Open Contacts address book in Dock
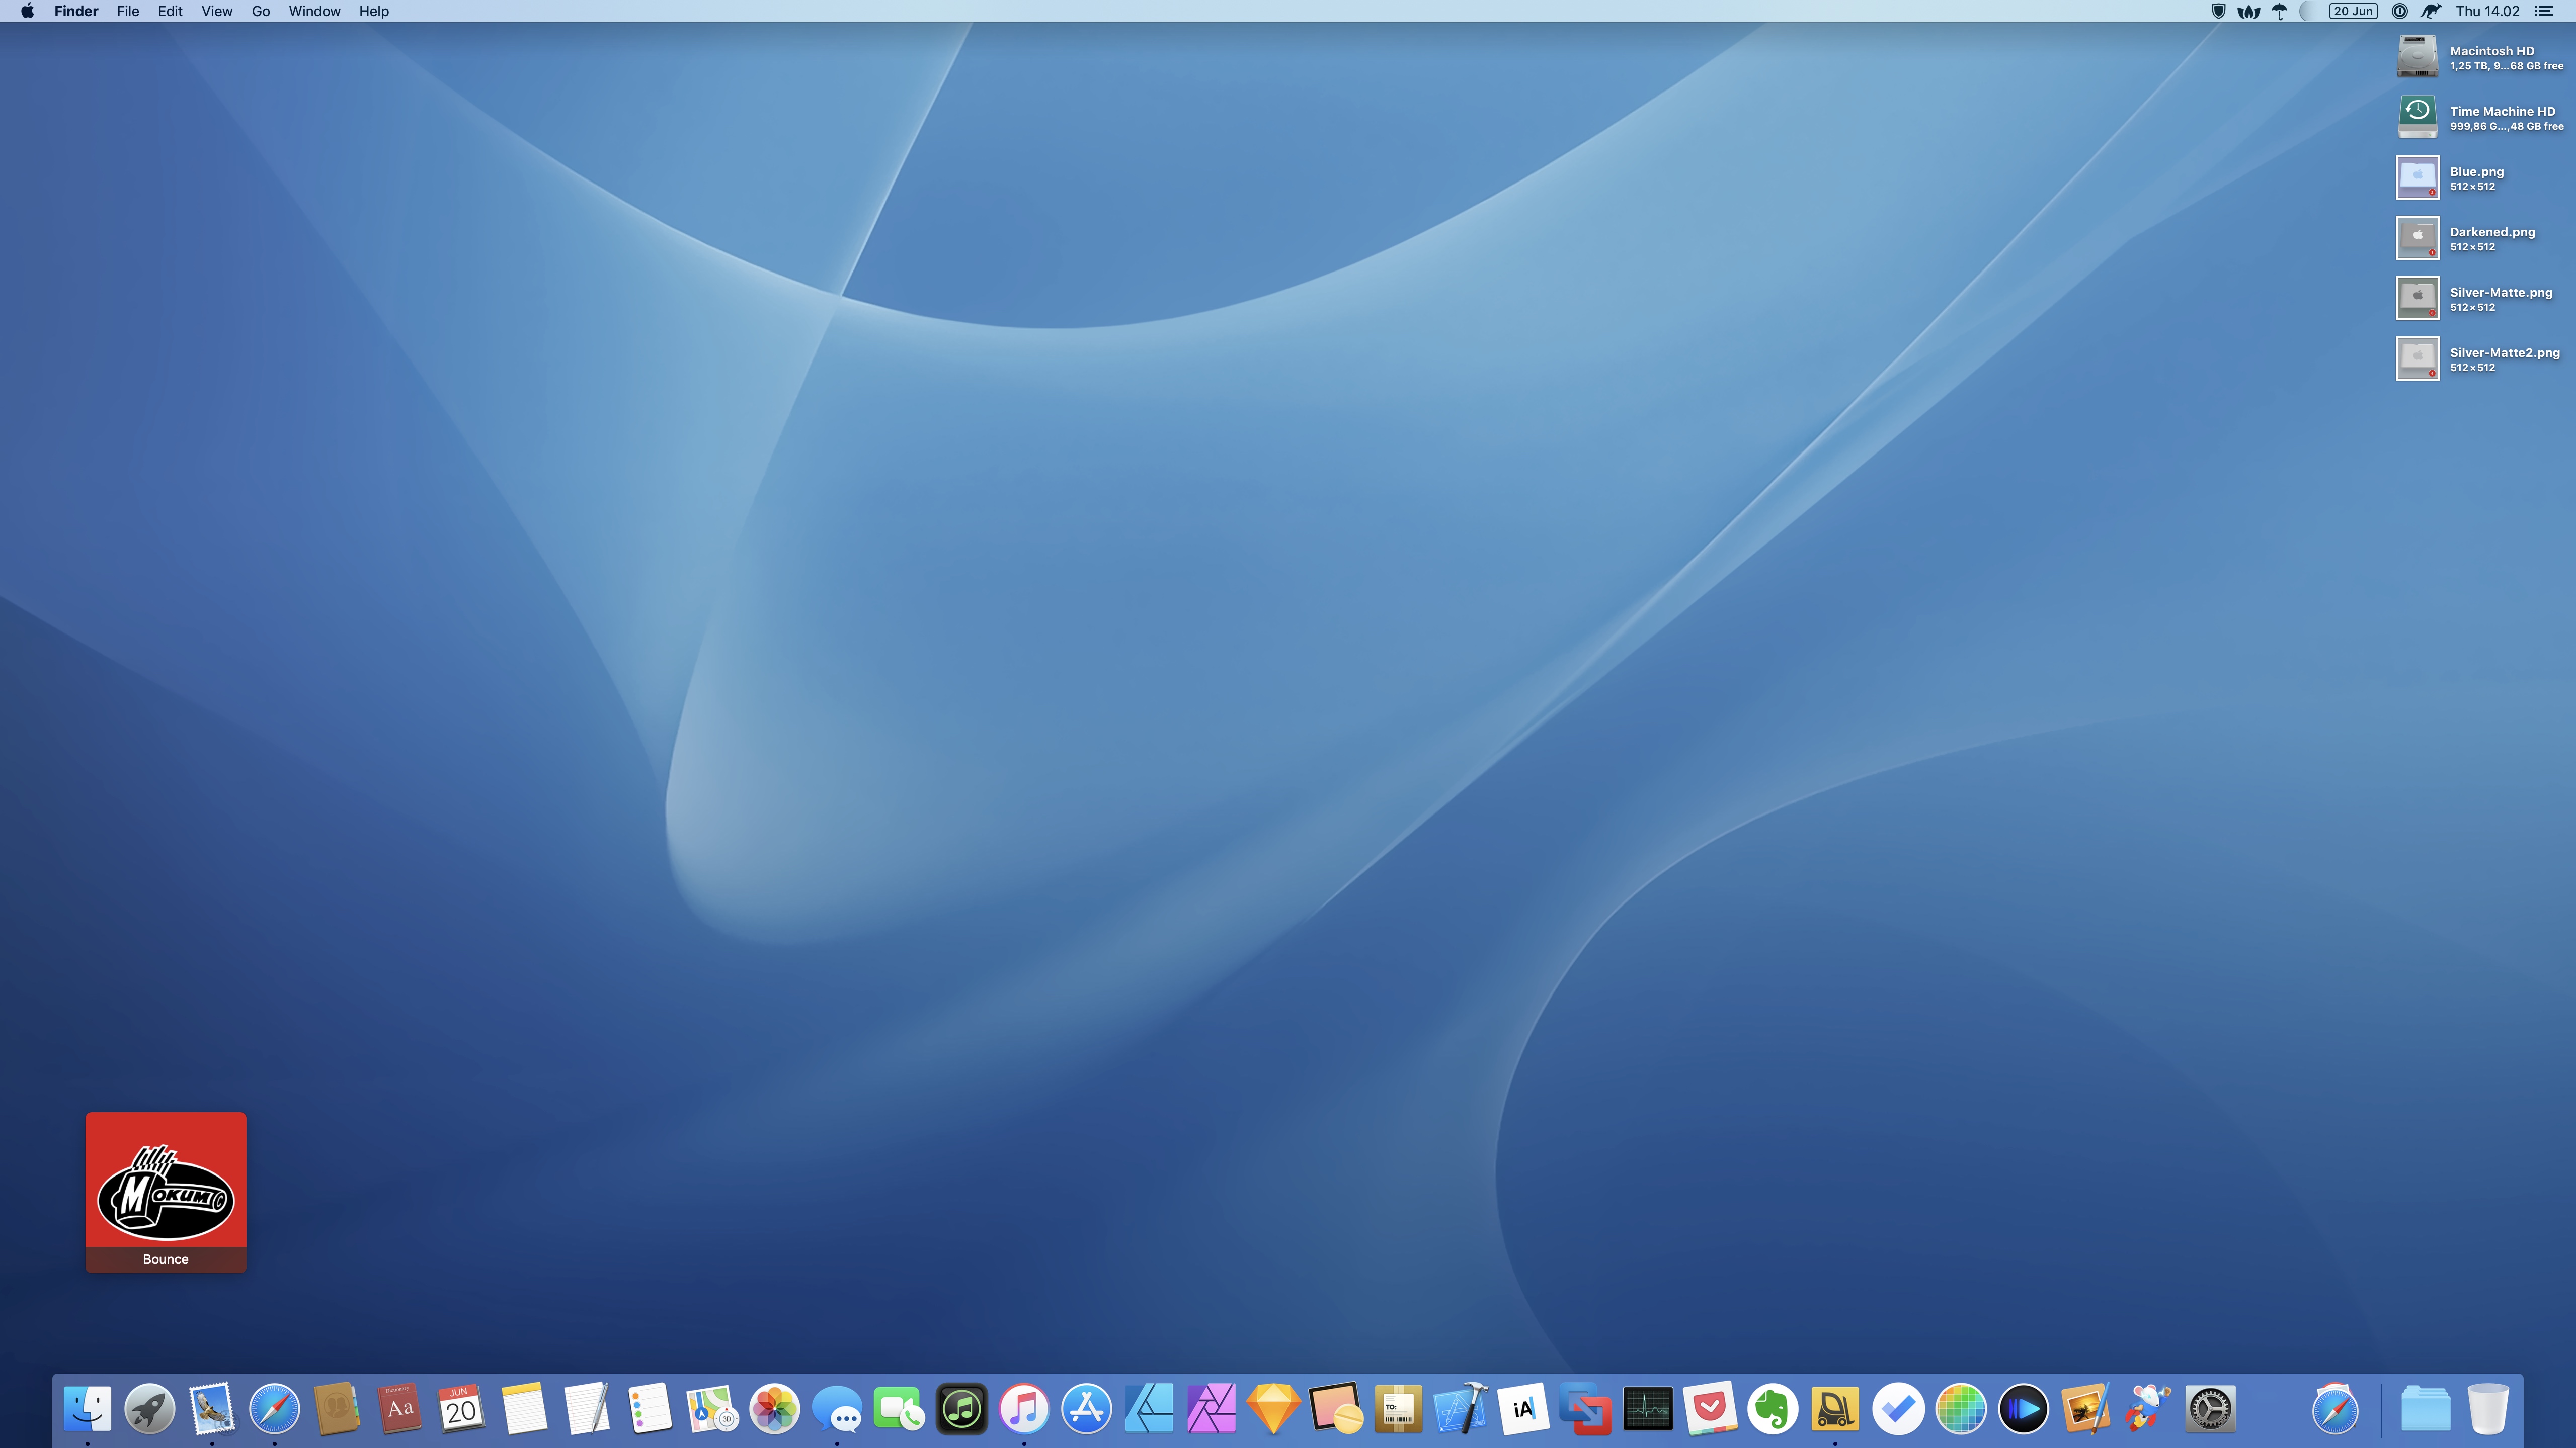 [336, 1409]
